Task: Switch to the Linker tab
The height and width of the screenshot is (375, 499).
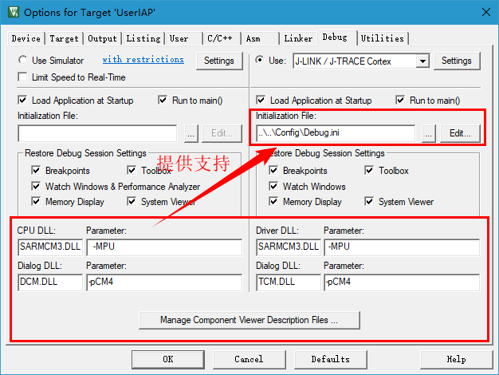Action: coord(298,38)
